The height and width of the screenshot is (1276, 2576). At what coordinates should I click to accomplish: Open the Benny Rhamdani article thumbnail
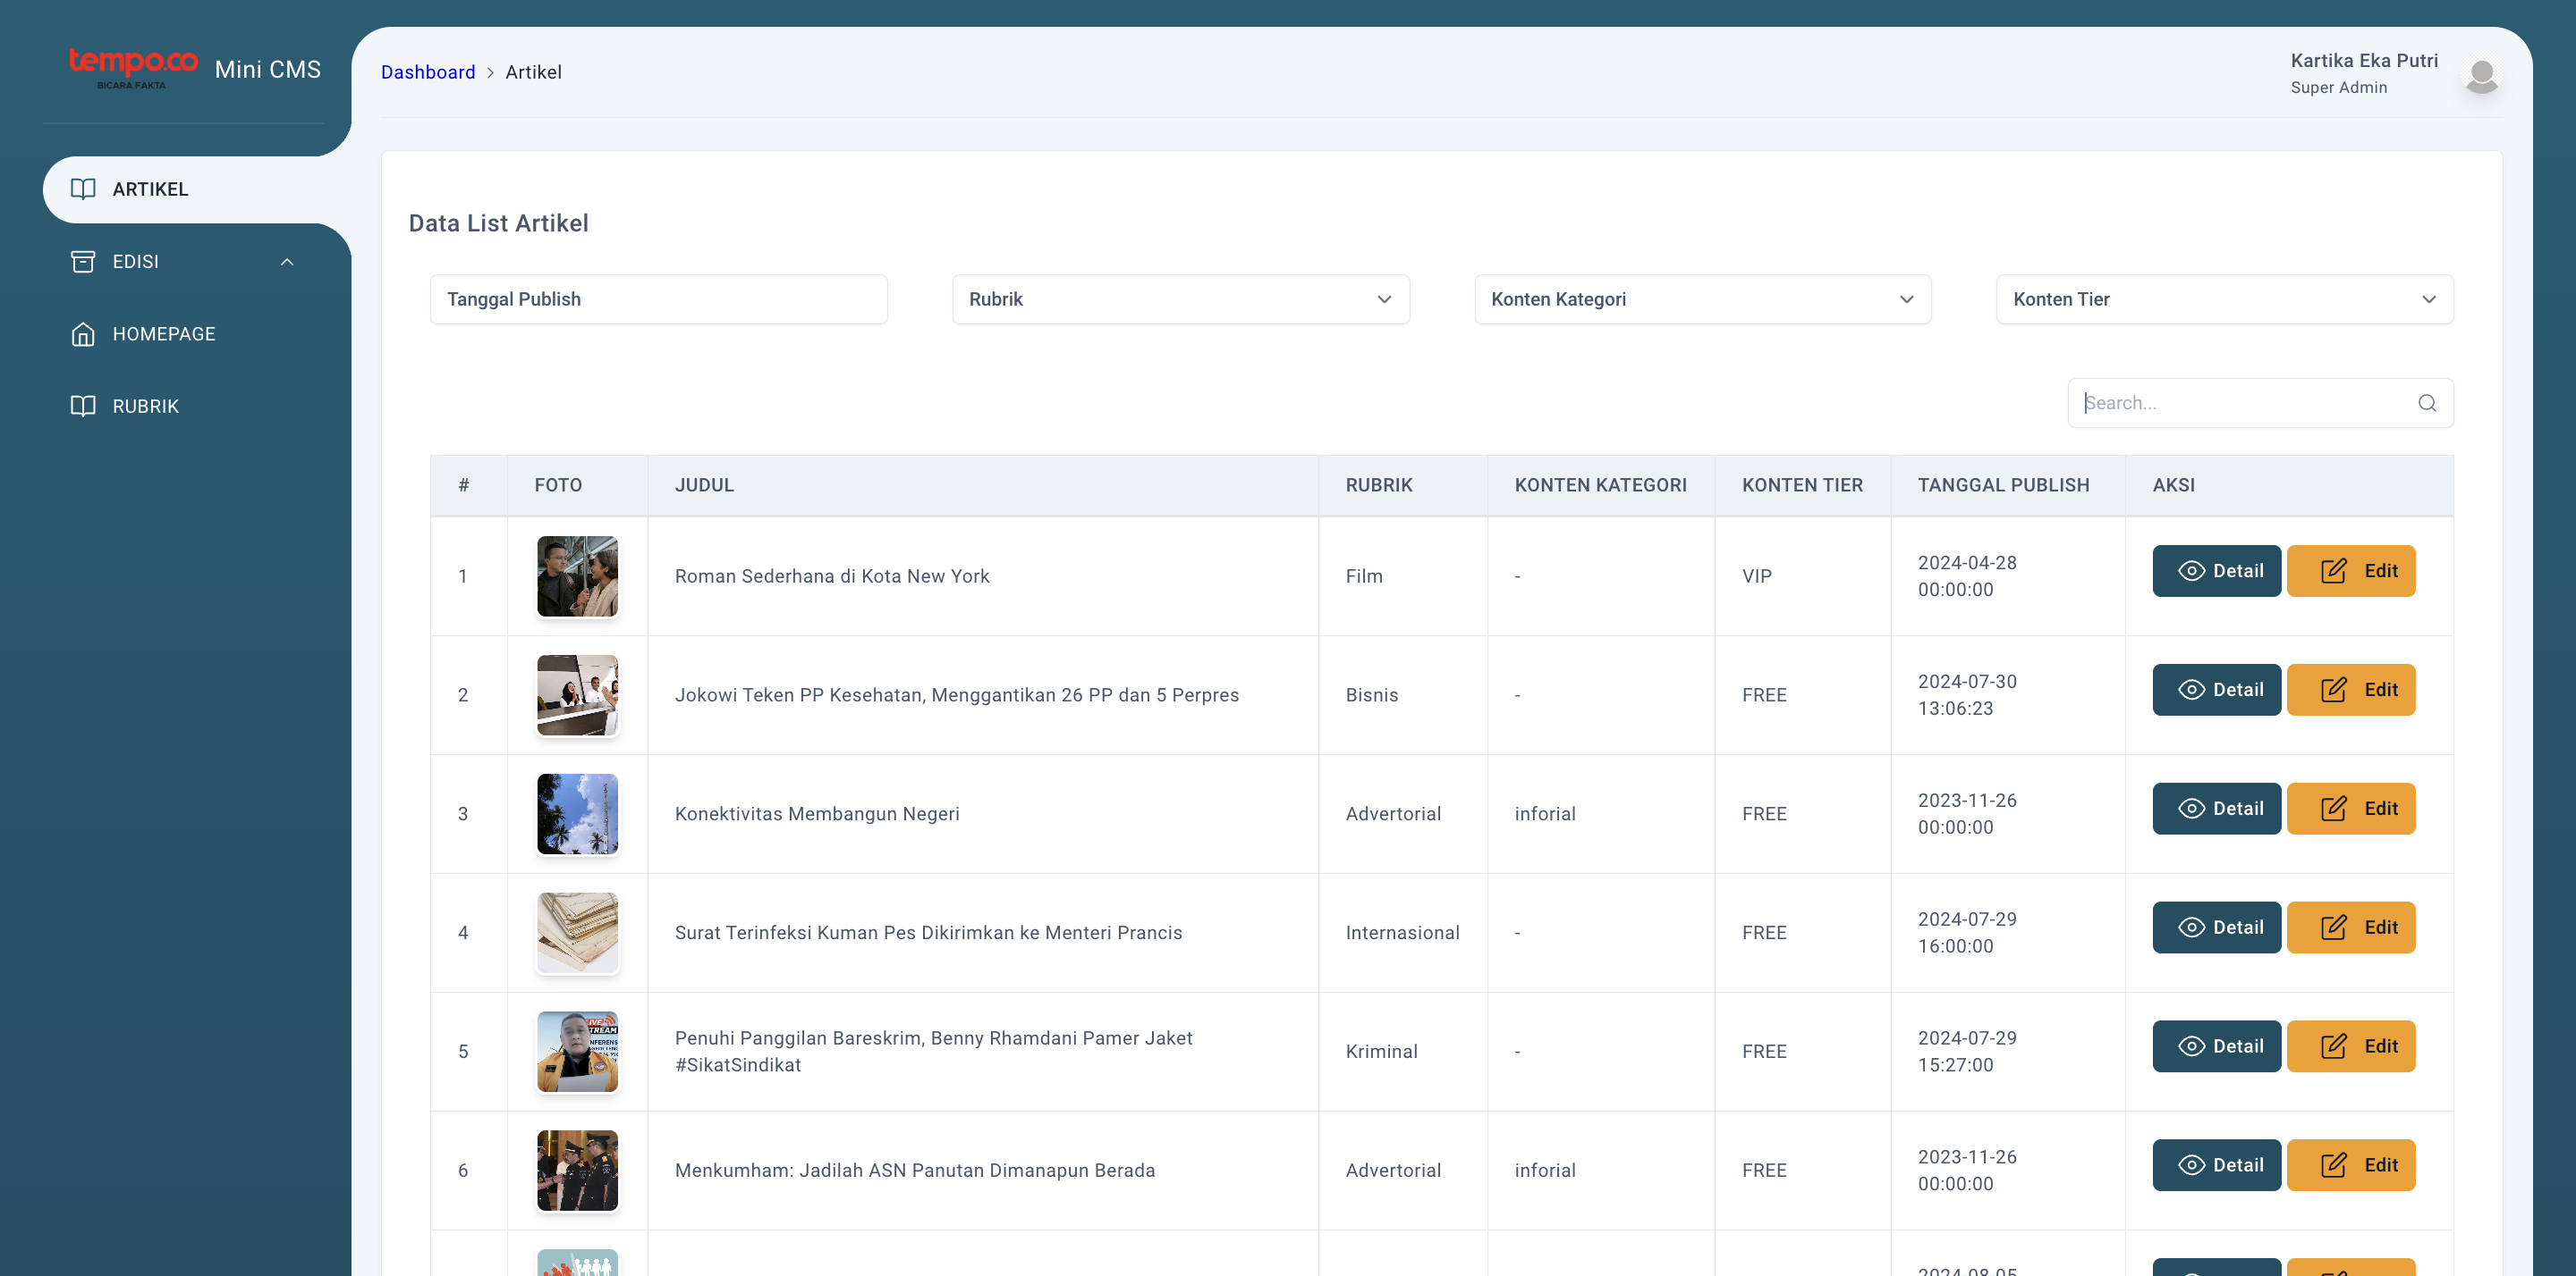577,1053
